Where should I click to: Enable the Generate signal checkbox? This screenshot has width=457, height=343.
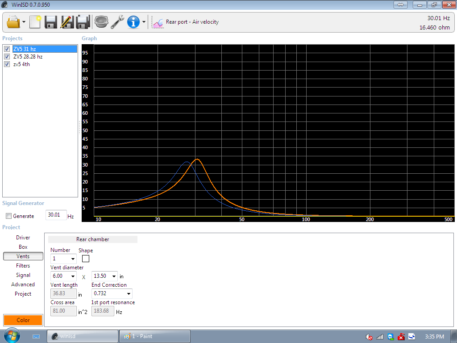tap(9, 216)
